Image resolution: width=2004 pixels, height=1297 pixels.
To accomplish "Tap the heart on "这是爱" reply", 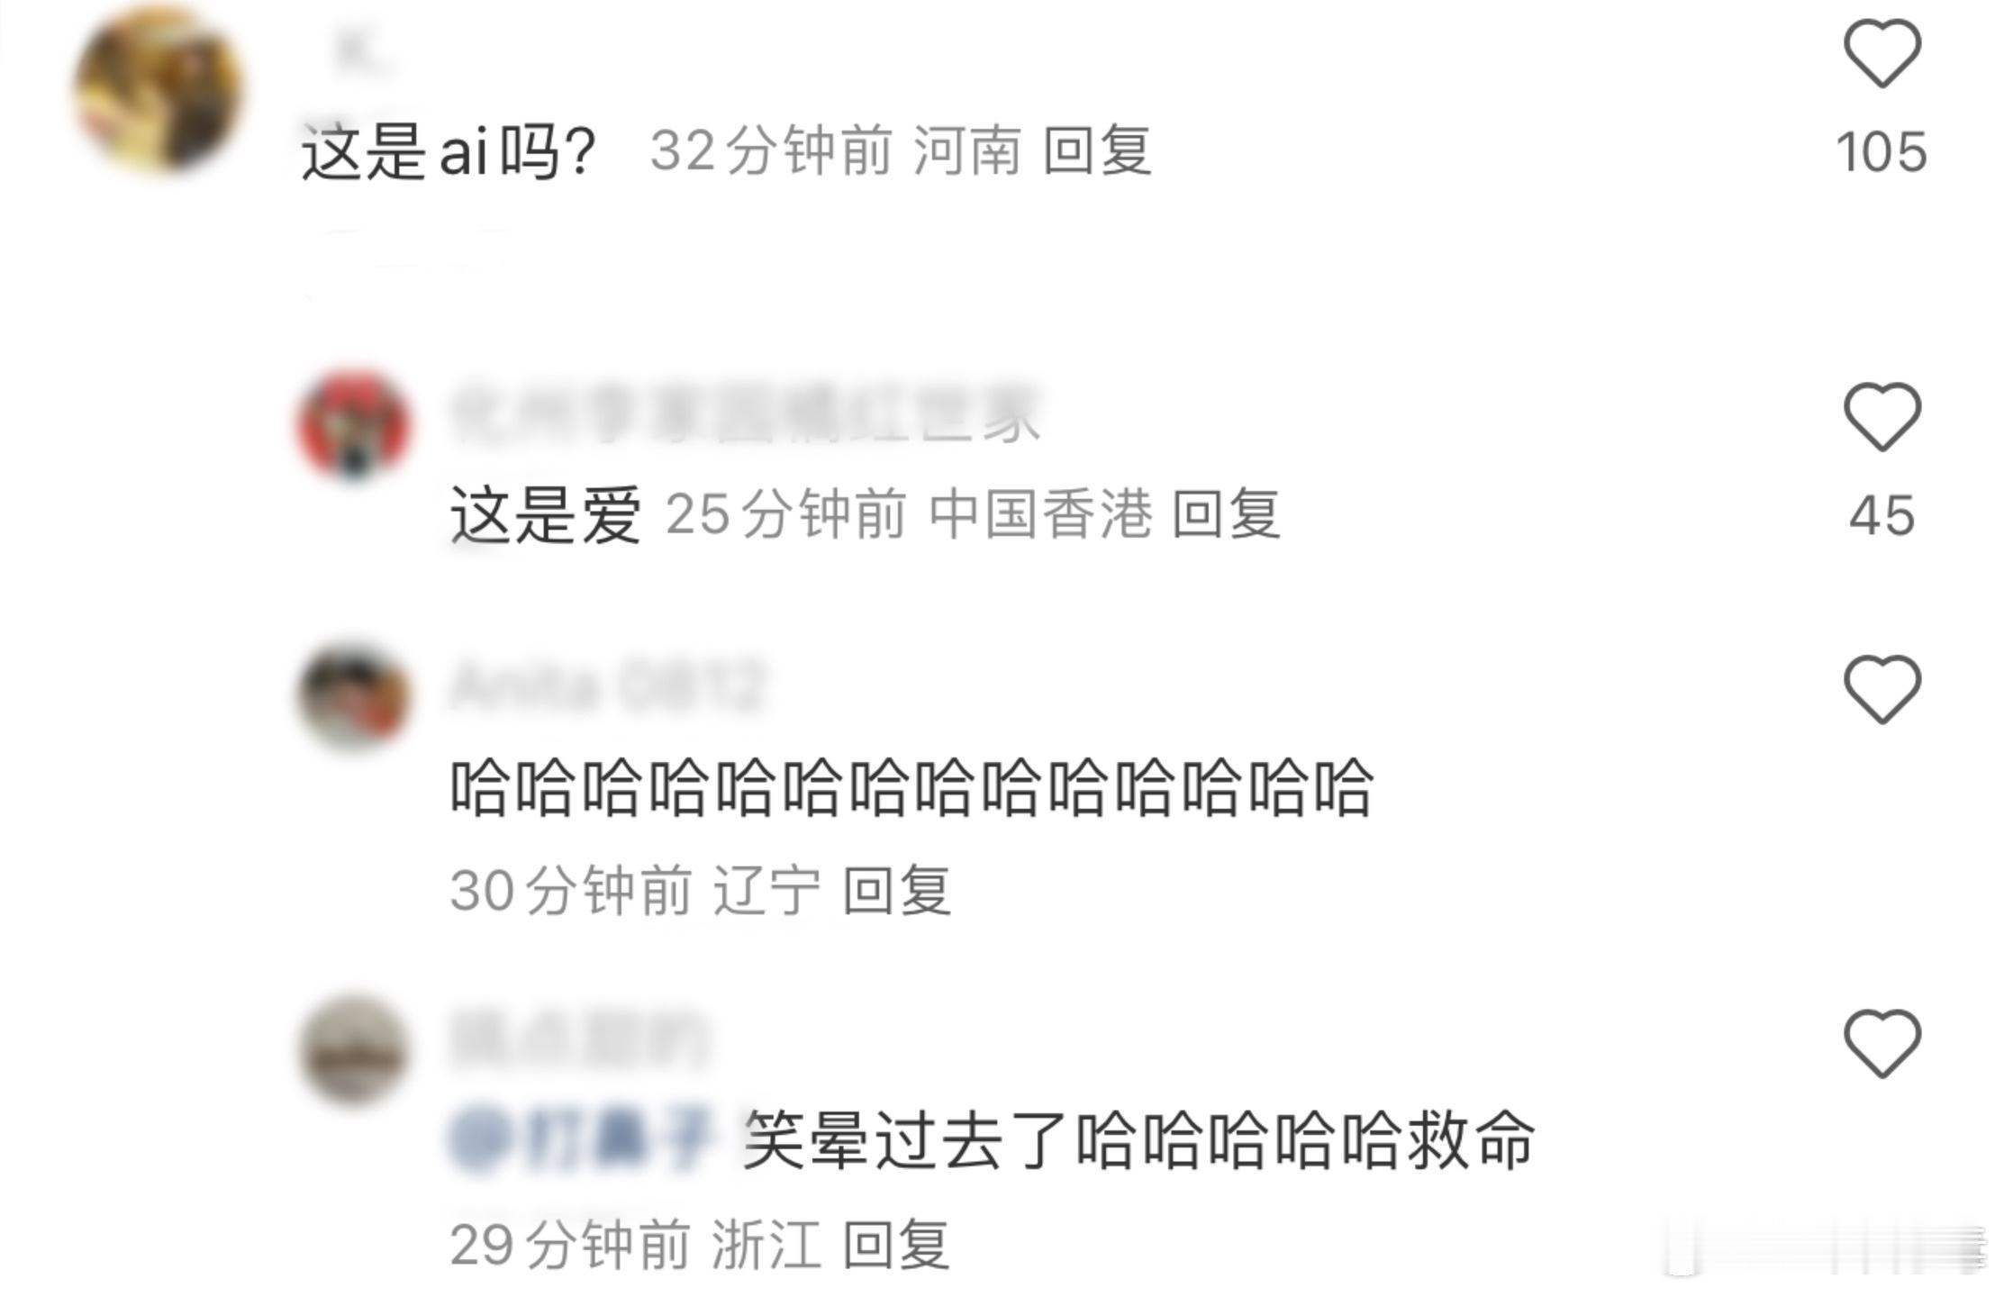I will pos(1882,416).
